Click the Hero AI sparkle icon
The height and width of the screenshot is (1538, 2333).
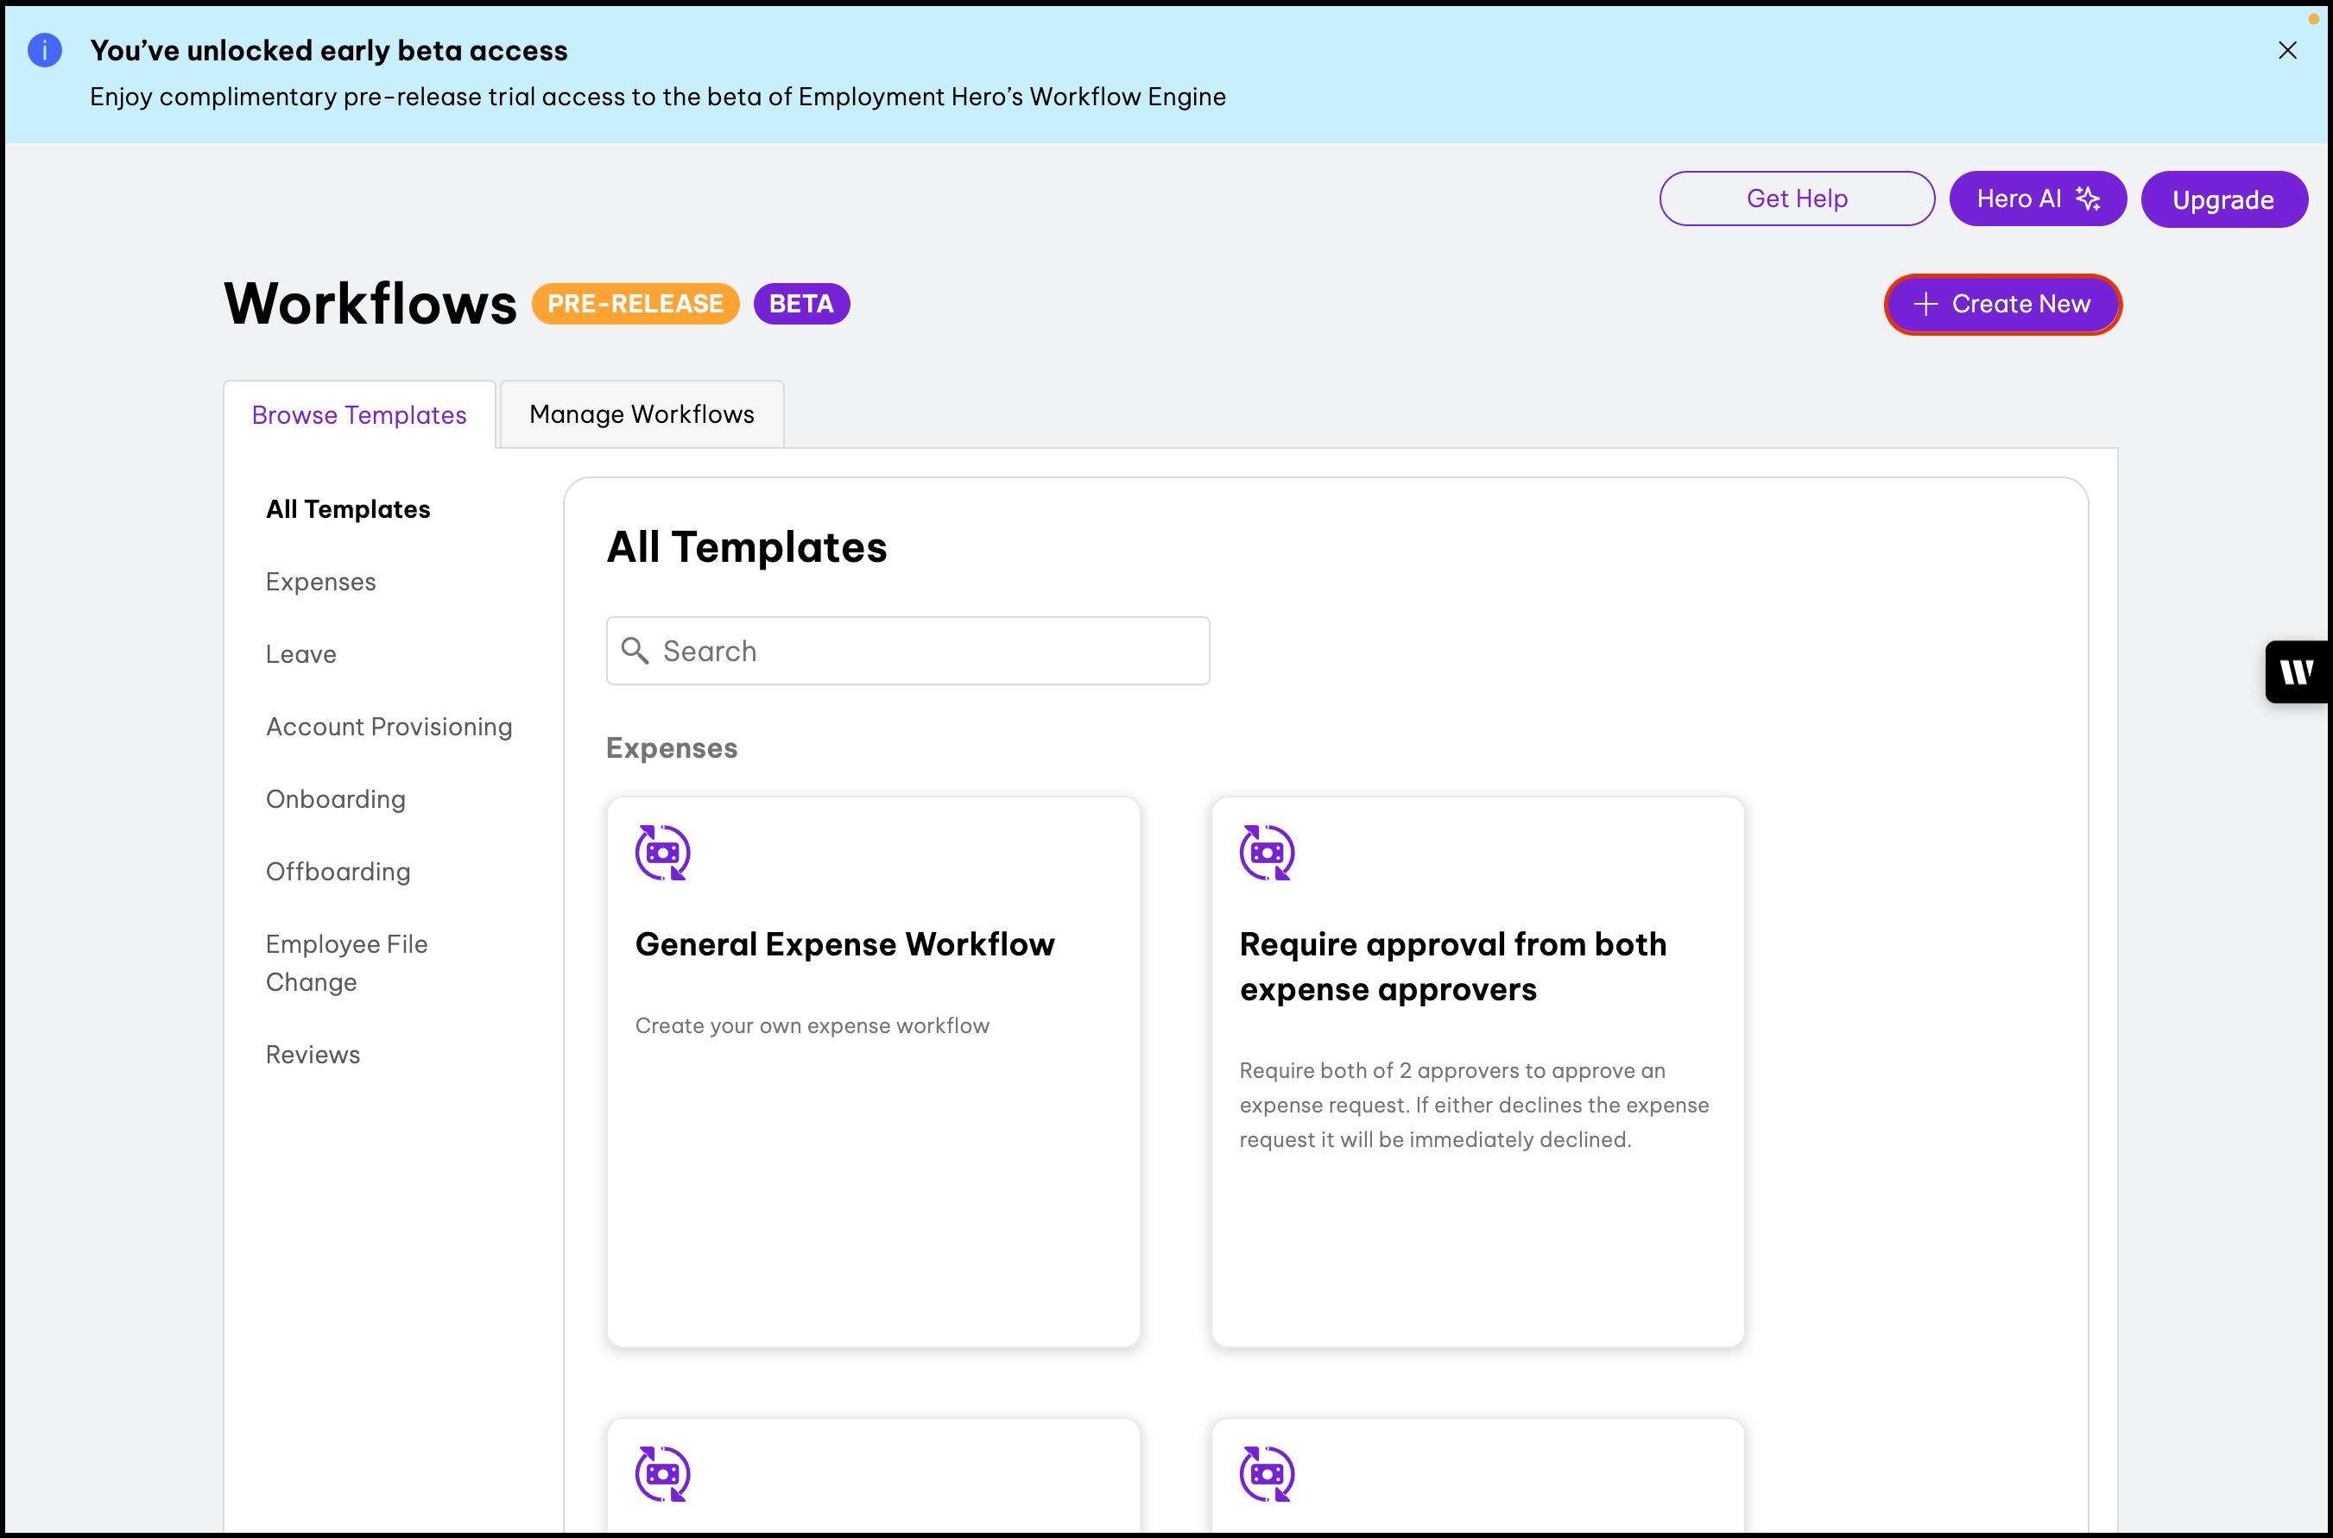click(2088, 199)
